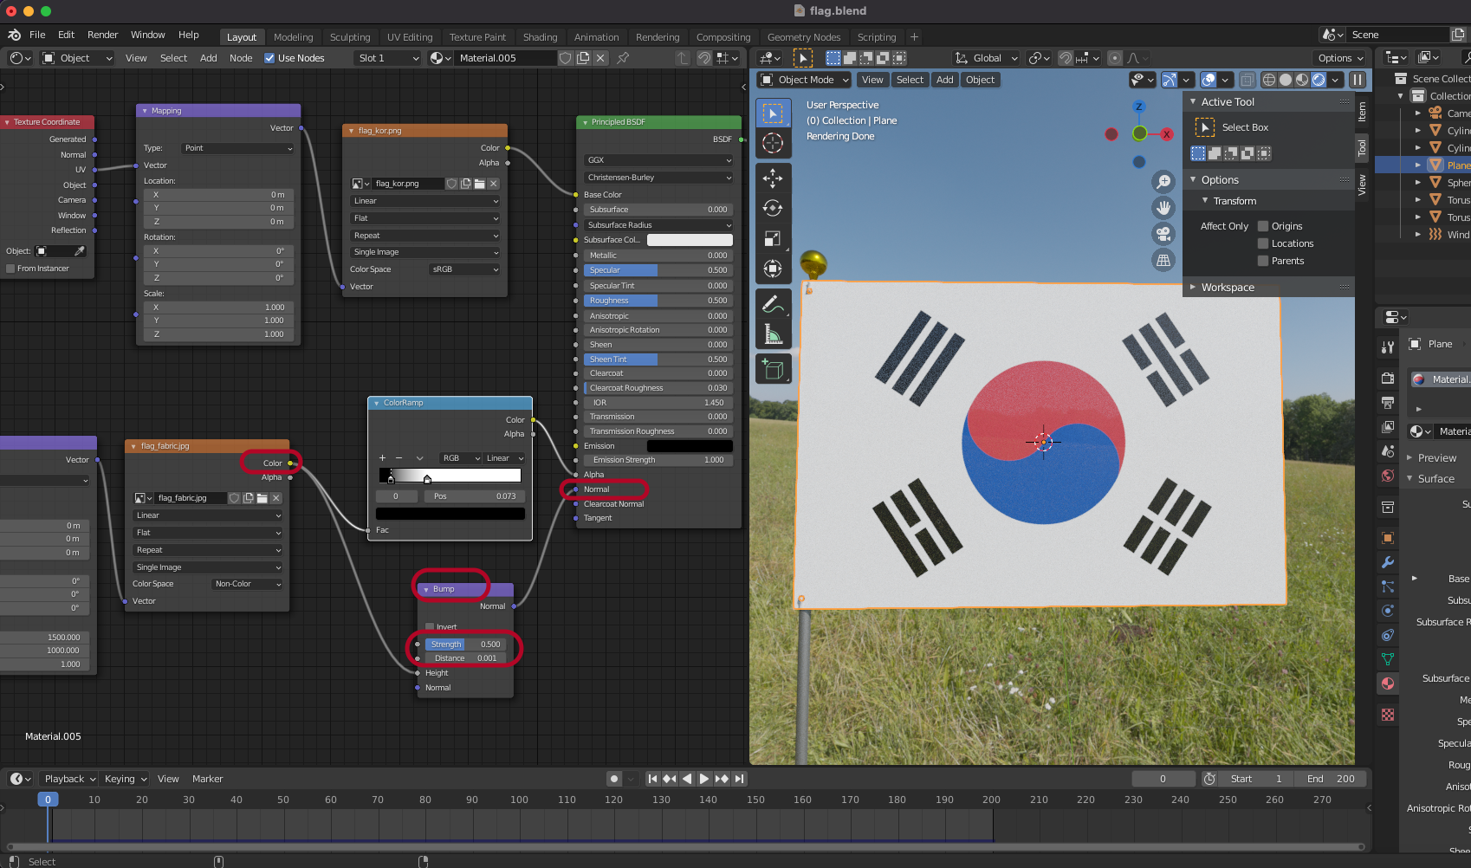Enable Affect Only Locations checkbox
This screenshot has height=868, width=1471.
(1263, 243)
